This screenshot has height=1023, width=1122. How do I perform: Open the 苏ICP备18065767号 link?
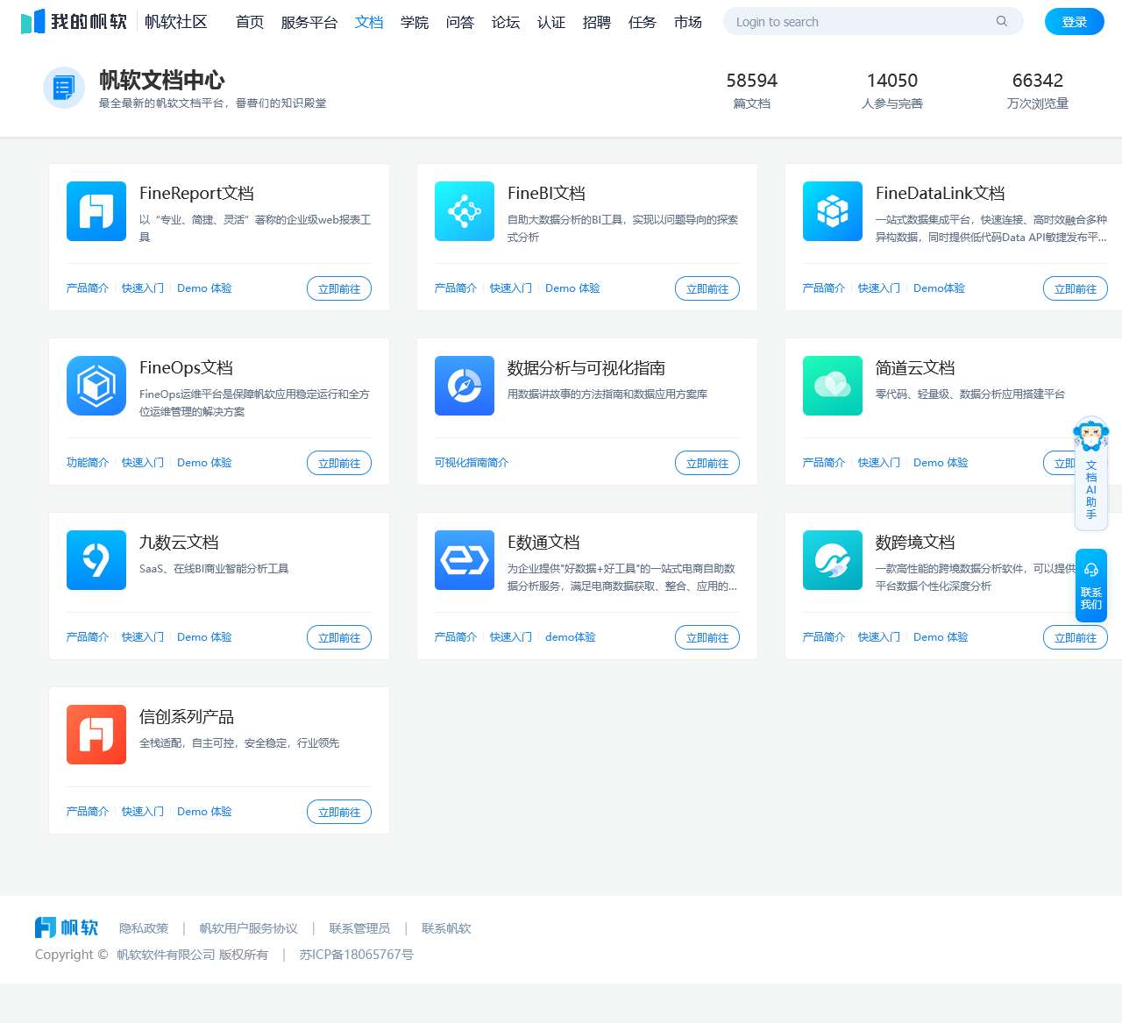pyautogui.click(x=357, y=955)
